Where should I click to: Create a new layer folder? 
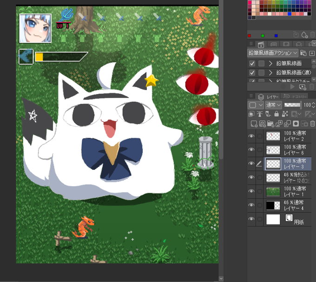tap(270, 123)
